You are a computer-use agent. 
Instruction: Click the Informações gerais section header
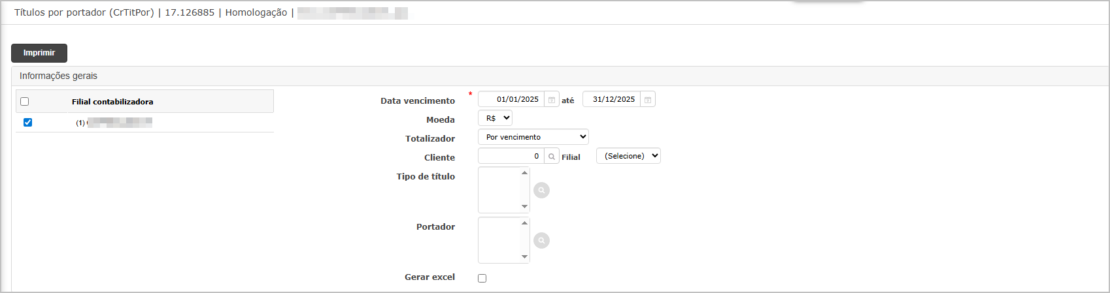pyautogui.click(x=58, y=76)
